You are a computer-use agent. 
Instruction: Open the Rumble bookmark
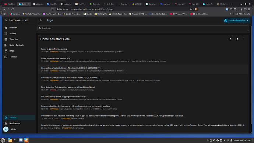click(88, 14)
